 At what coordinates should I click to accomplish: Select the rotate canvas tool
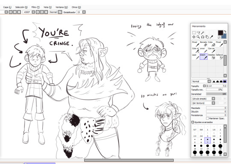(203, 37)
